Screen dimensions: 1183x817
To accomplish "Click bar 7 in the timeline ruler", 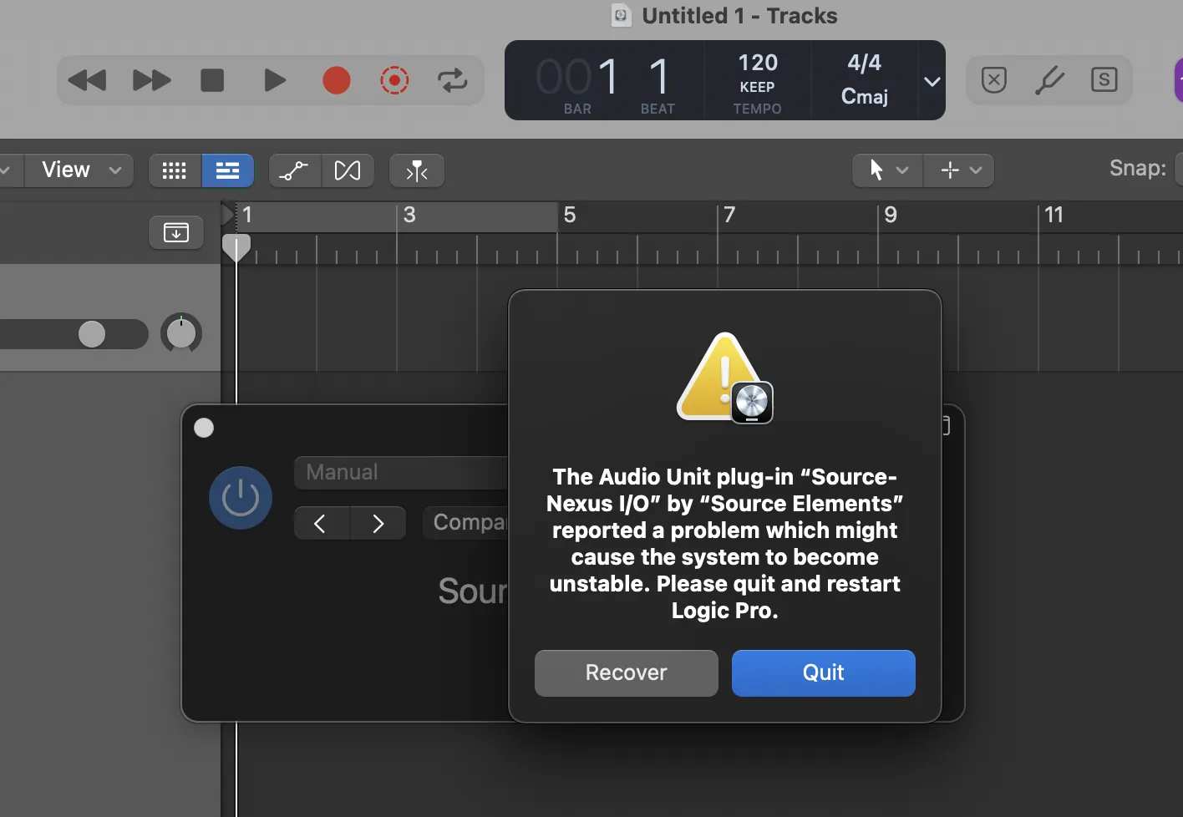I will (x=729, y=216).
